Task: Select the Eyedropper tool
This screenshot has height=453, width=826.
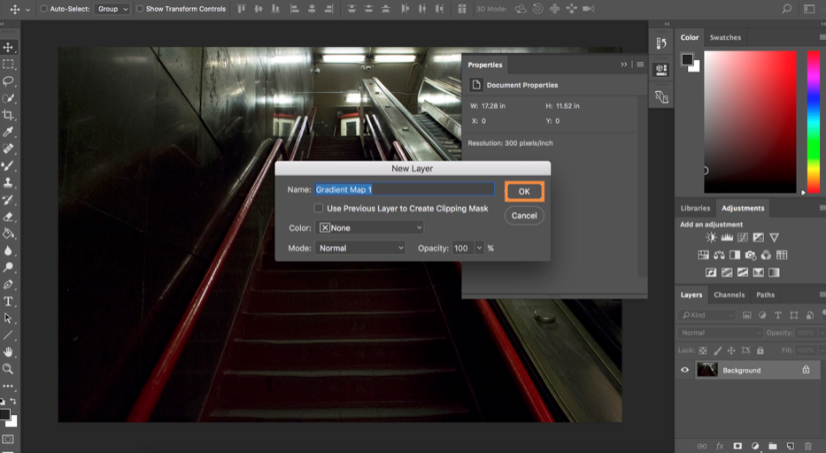Action: [x=8, y=132]
